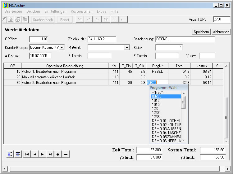Open the Bearbeiten menu
This screenshot has height=174, width=233.
coord(13,11)
